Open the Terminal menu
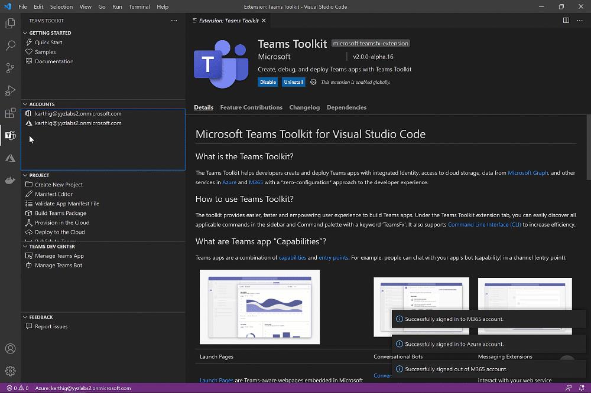 pyautogui.click(x=139, y=6)
